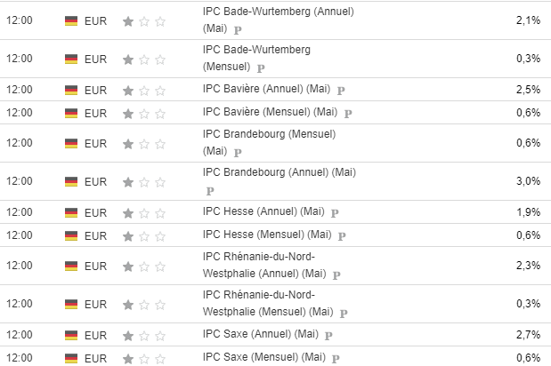The width and height of the screenshot is (551, 366).
Task: Open the IPC Bavière (Annuel) (Mai) event
Action: coord(268,89)
